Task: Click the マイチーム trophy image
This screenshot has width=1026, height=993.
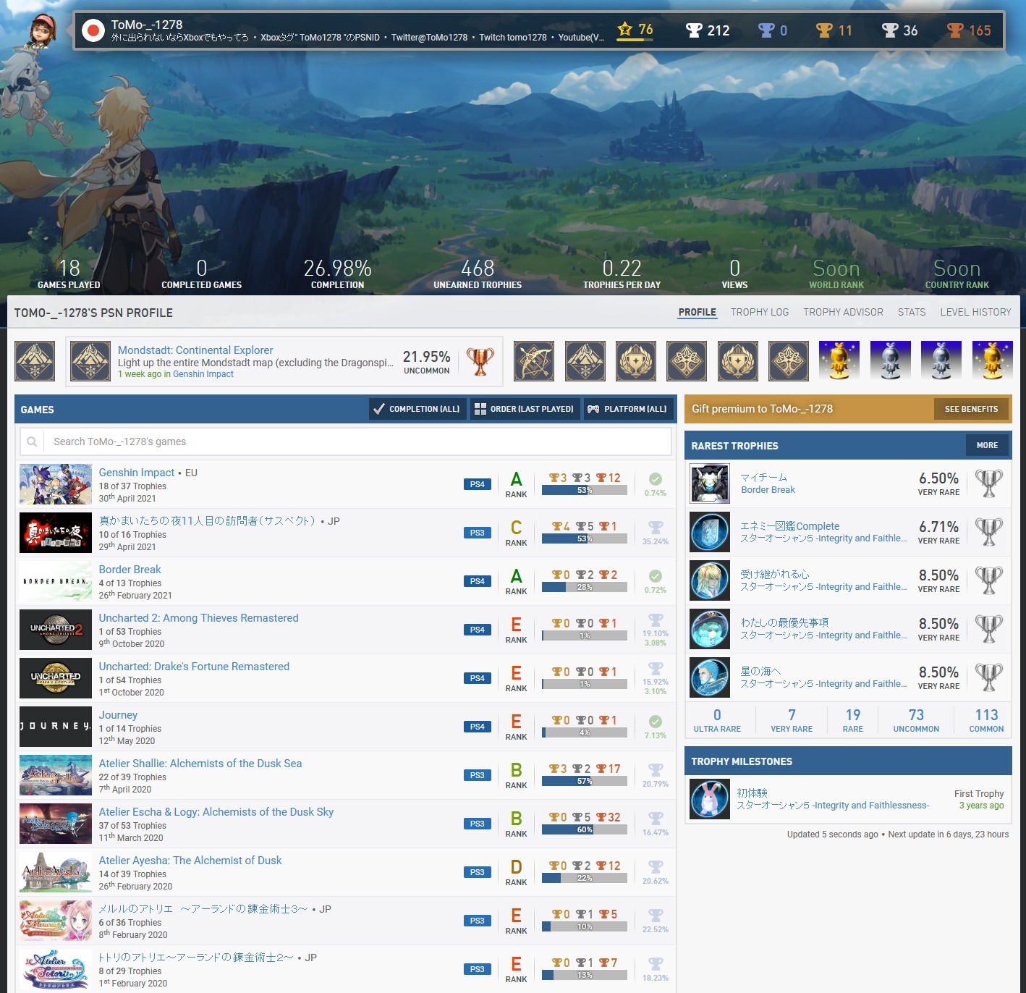Action: click(710, 483)
